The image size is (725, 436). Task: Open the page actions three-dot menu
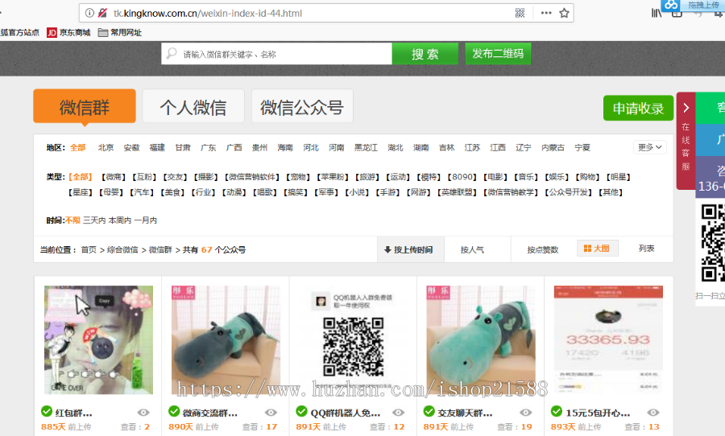click(546, 13)
